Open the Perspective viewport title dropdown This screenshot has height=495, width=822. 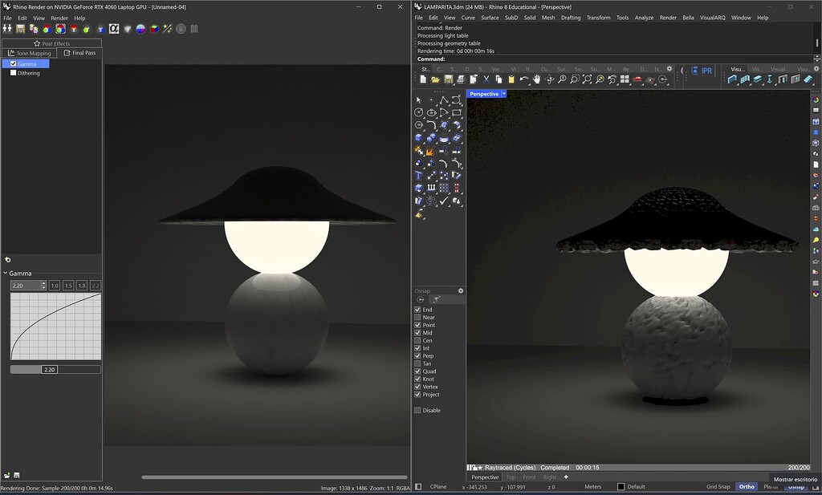click(504, 93)
